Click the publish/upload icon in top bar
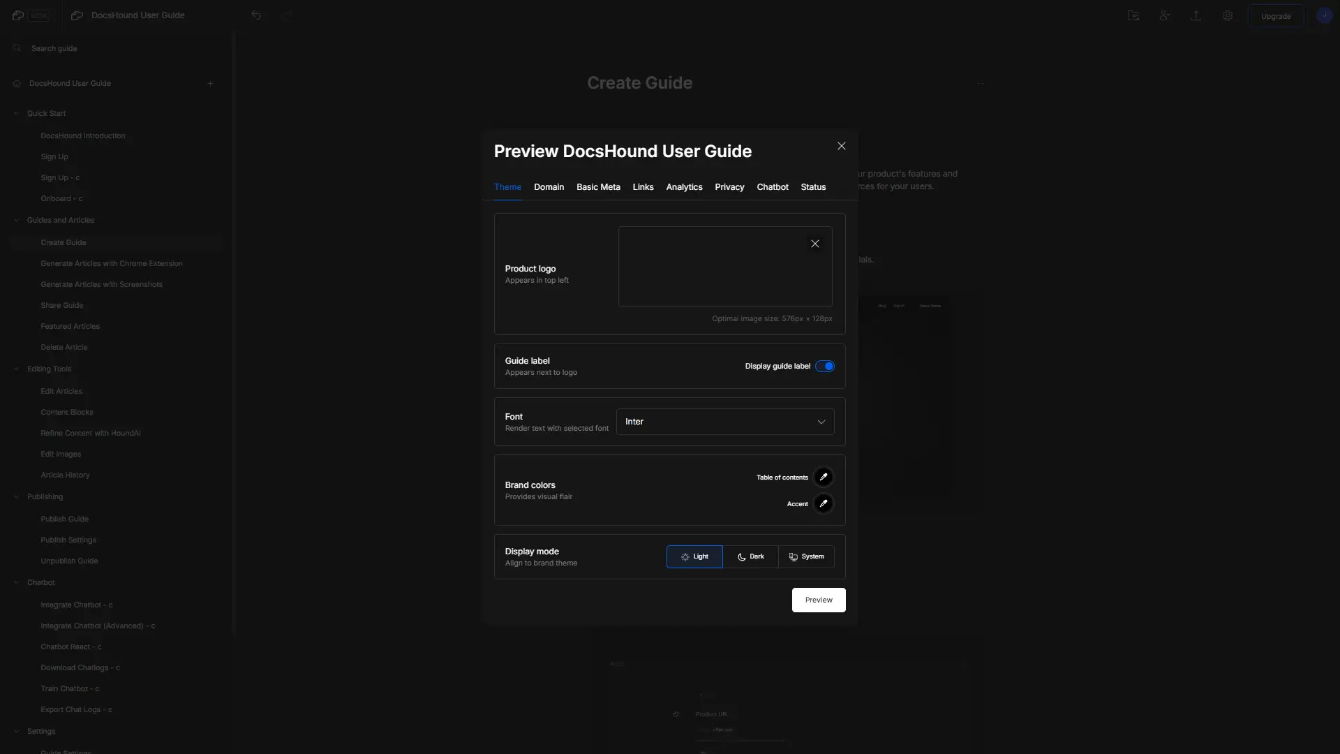This screenshot has height=754, width=1340. (x=1196, y=15)
